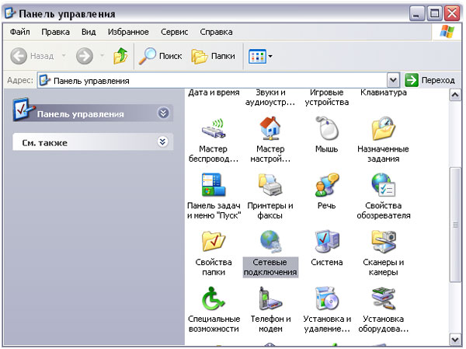The width and height of the screenshot is (466, 349).
Task: Open the Свойства папки folder icon
Action: [x=214, y=241]
